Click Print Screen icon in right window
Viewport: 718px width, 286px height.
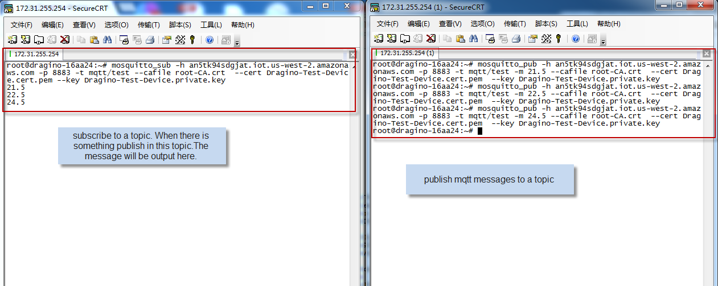490,39
